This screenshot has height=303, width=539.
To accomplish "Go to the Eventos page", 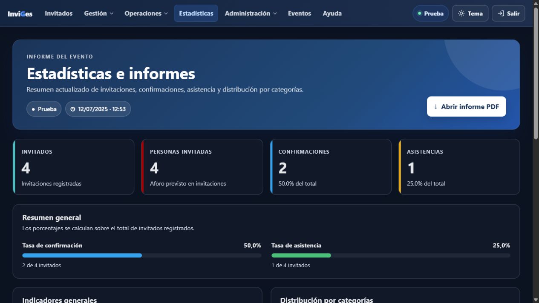I will [300, 13].
